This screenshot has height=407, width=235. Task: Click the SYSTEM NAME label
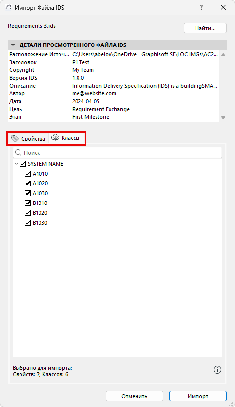click(x=45, y=164)
